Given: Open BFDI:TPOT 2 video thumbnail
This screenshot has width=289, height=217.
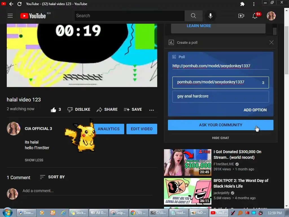Looking at the screenshot, I should pos(188,191).
